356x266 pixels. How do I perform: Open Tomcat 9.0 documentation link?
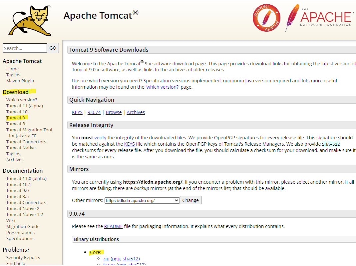pos(17,191)
